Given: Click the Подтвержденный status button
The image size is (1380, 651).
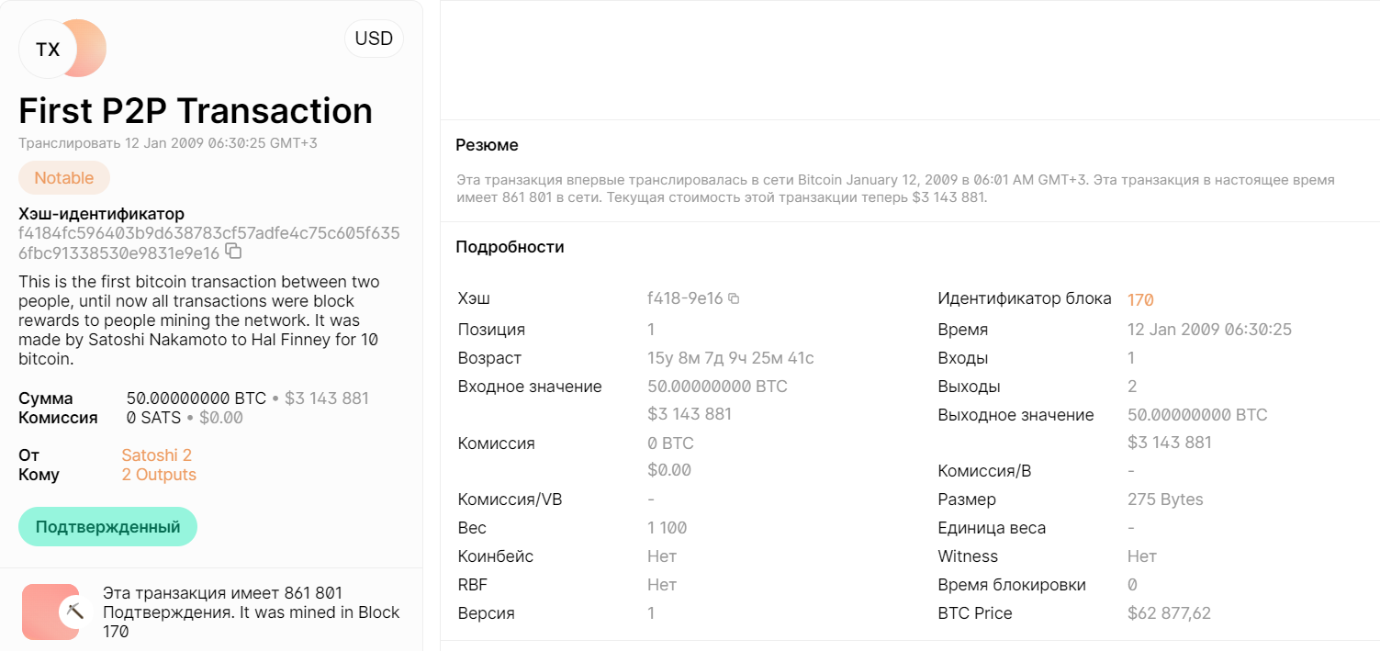Looking at the screenshot, I should click(x=107, y=527).
